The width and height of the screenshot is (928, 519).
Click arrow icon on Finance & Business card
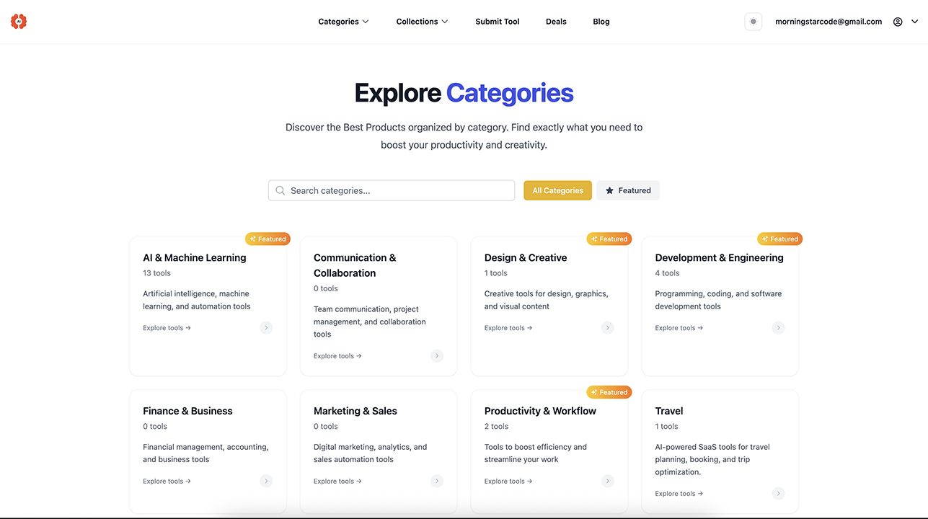click(266, 482)
